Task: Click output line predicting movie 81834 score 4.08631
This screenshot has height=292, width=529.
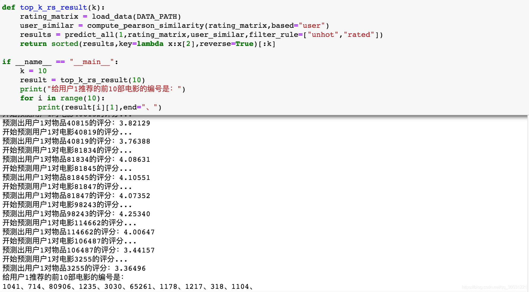Action: (76, 159)
